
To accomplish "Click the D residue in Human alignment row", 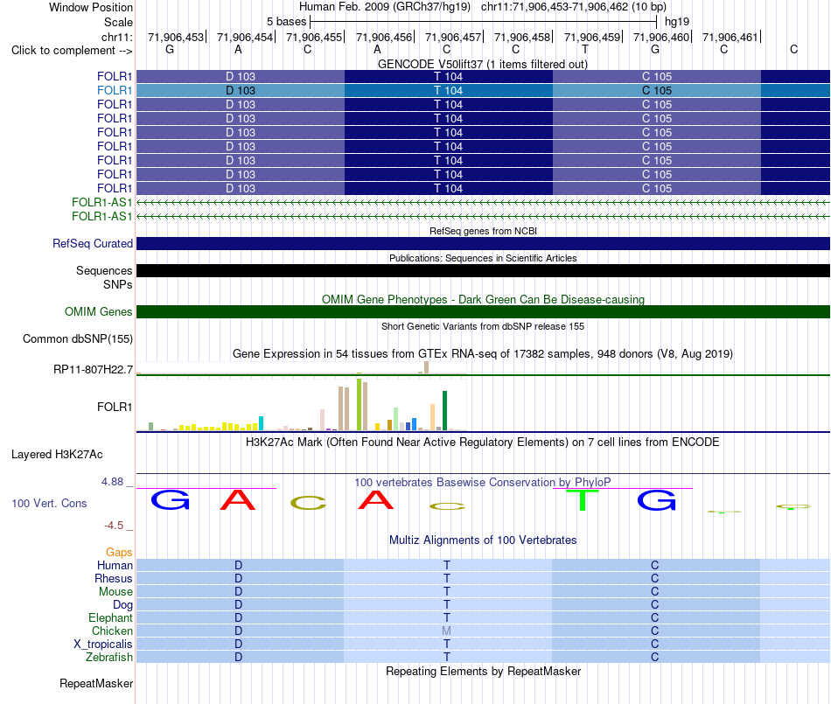I will click(239, 565).
